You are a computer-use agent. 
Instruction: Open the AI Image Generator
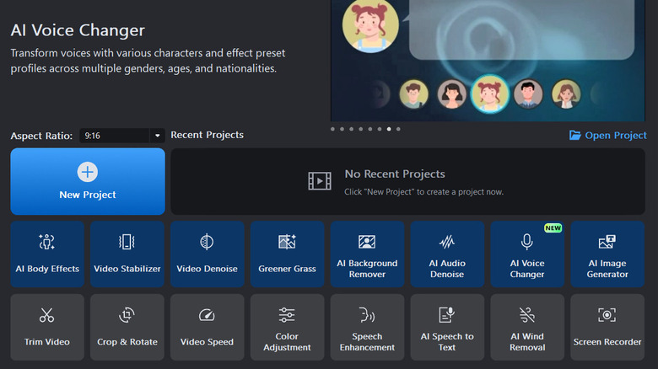607,253
